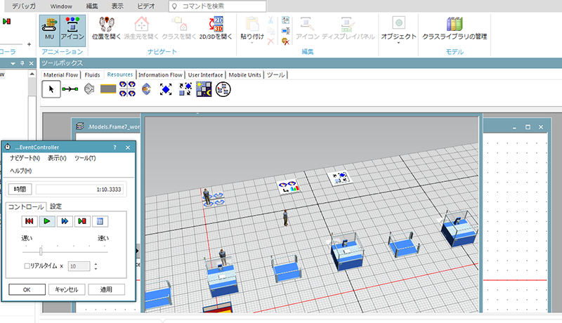Click the time field showing 1:10.3333

click(x=79, y=190)
